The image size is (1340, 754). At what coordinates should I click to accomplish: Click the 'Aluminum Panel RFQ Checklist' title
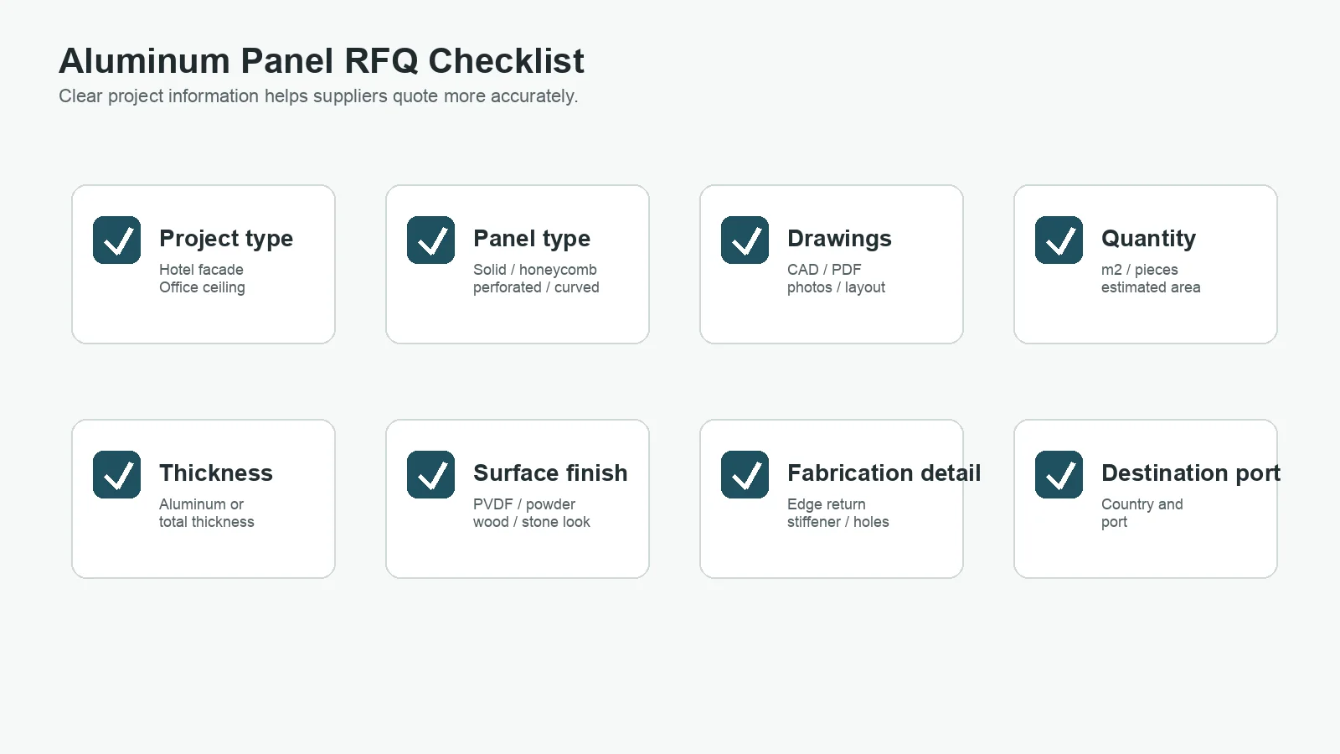pos(322,61)
